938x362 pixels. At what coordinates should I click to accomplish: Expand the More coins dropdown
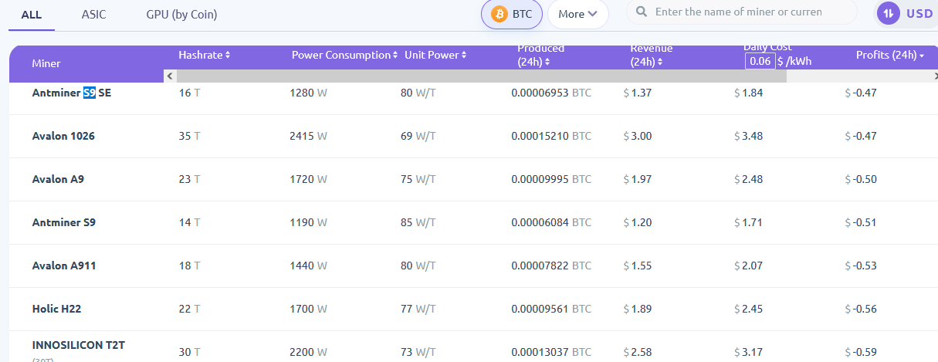[x=577, y=14]
